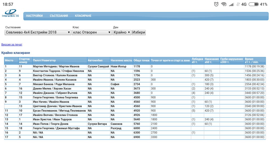Go to the СЪСТЕЗАНИЯ menu
Viewport: 270px width, 152px height.
click(x=59, y=16)
